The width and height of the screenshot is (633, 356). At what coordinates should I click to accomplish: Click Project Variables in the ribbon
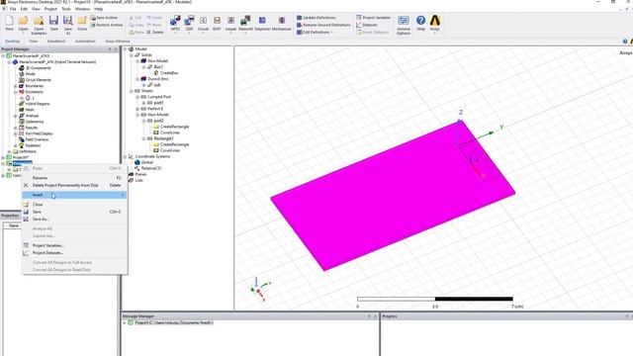click(374, 18)
